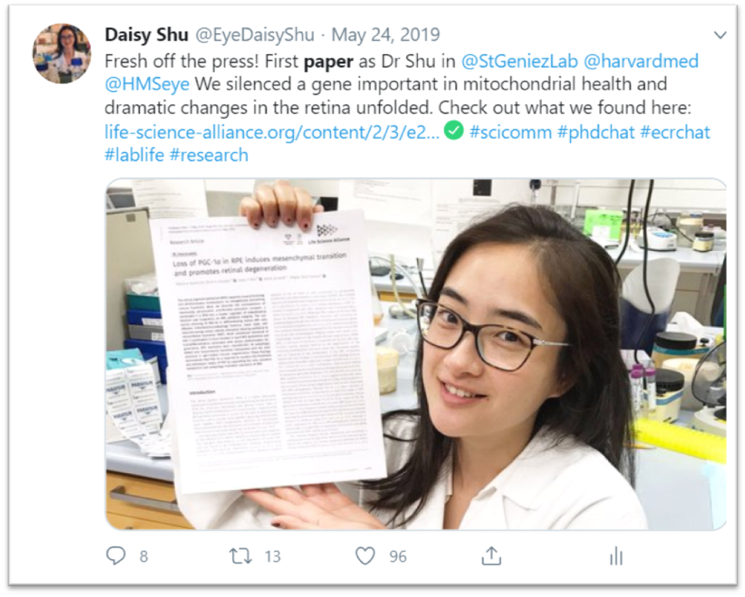This screenshot has height=597, width=745.
Task: Open the #phdchat hashtag
Action: coord(596,132)
